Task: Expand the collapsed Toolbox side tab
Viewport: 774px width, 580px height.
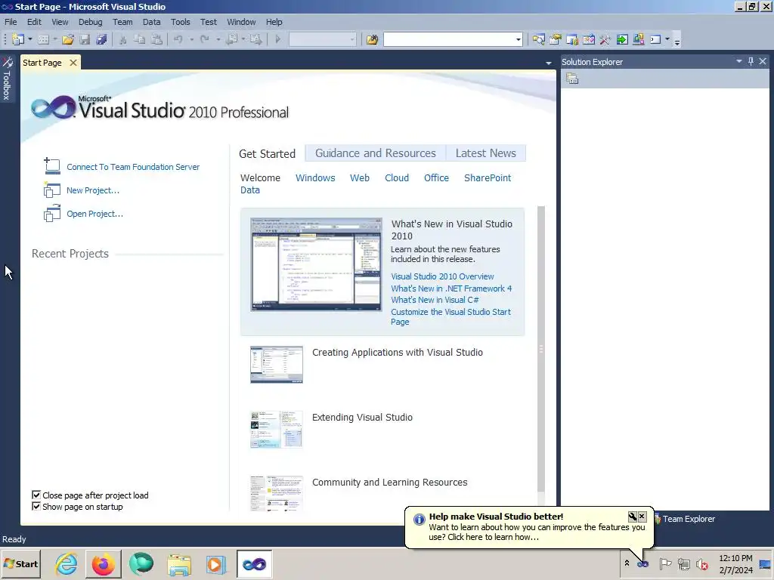Action: [7, 79]
